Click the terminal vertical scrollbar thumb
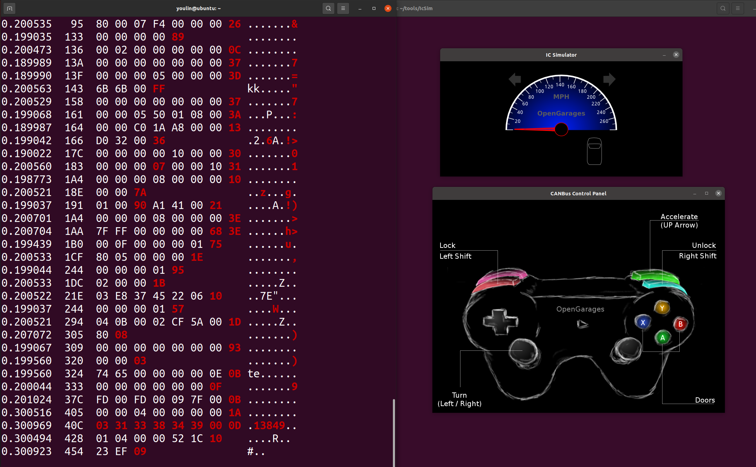 tap(394, 433)
